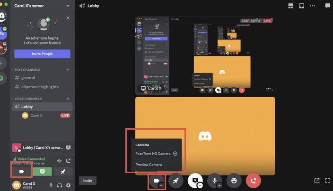Click Carol X user avatar in user panel
Image resolution: width=333 pixels, height=191 pixels.
pyautogui.click(x=17, y=185)
